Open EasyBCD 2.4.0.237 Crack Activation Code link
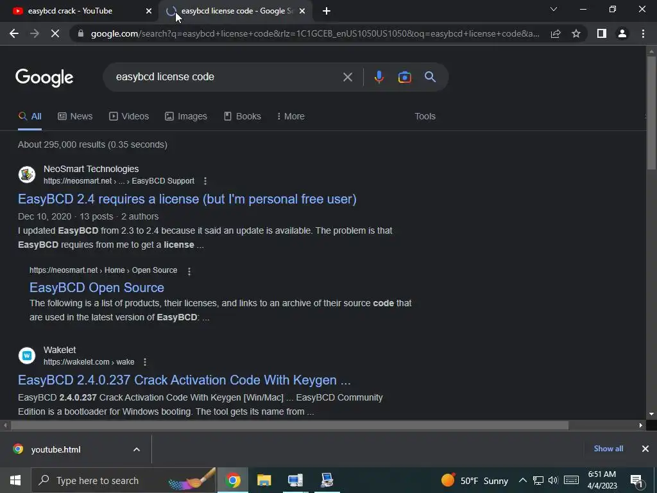This screenshot has width=657, height=493. (x=184, y=380)
